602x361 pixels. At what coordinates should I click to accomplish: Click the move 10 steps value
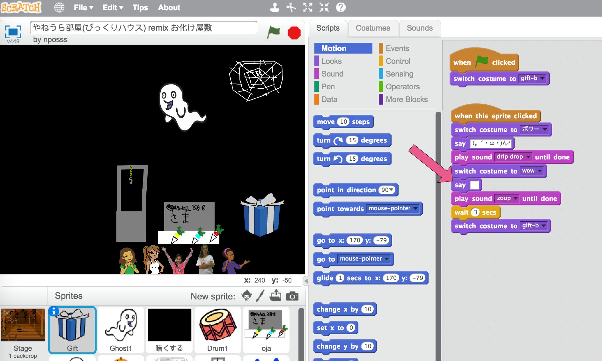343,122
